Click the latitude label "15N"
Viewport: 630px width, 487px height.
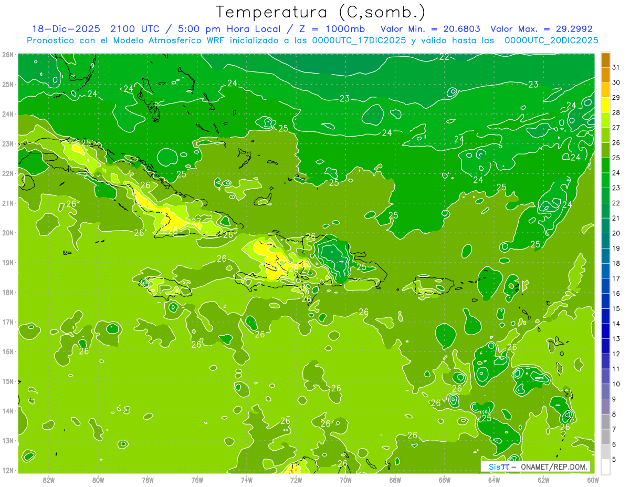tap(7, 381)
